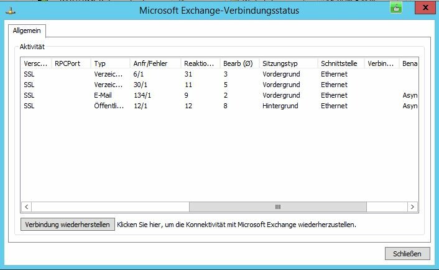Viewport: 439px width, 270px height.
Task: Sort by Anfr/Fehler column header
Action: 155,63
